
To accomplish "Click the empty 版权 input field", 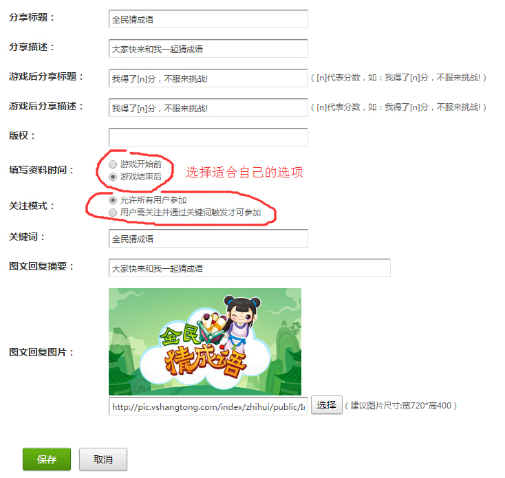I will click(x=208, y=138).
